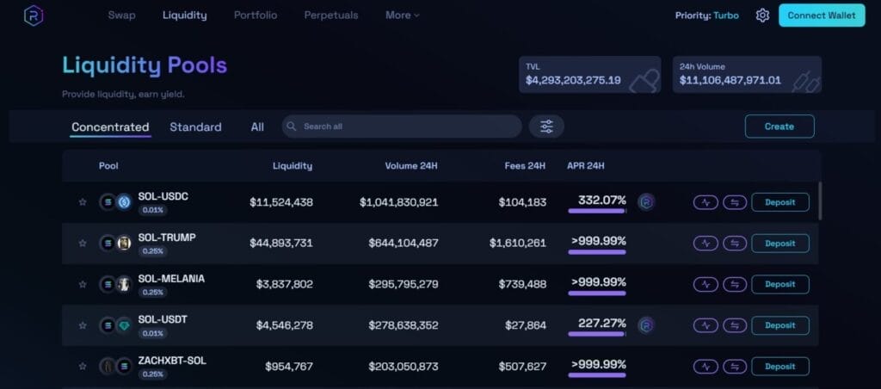
Task: Click the swap icon for SOL-USDT
Action: click(x=735, y=325)
